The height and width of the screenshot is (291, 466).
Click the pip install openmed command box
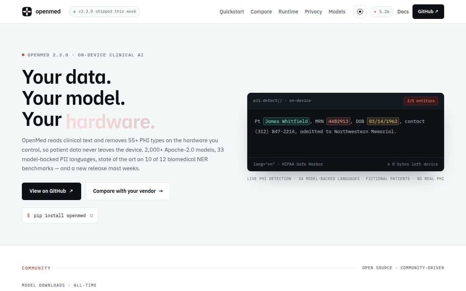[60, 215]
